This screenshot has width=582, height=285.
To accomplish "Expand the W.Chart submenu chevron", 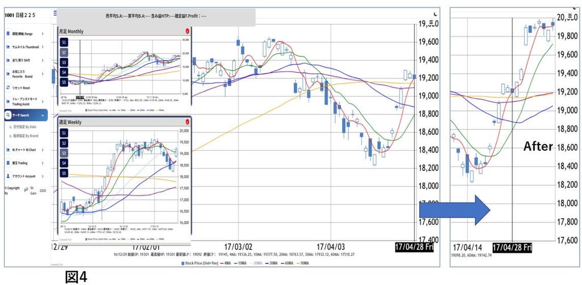I will tap(43, 150).
